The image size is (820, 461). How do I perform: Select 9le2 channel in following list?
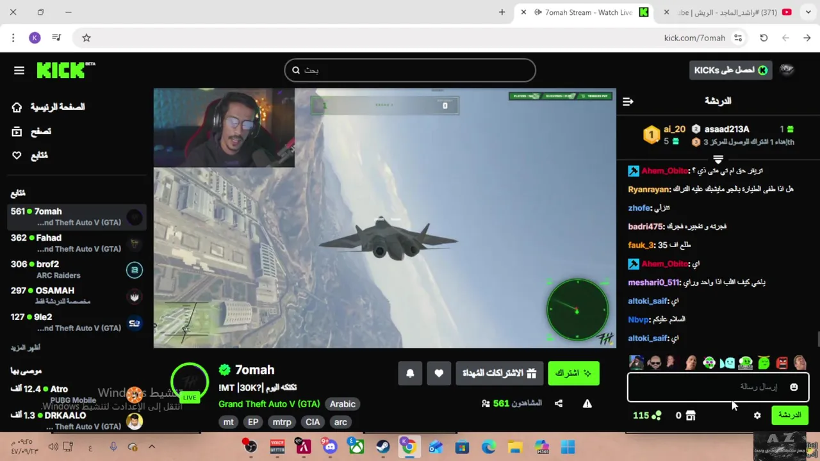(77, 321)
